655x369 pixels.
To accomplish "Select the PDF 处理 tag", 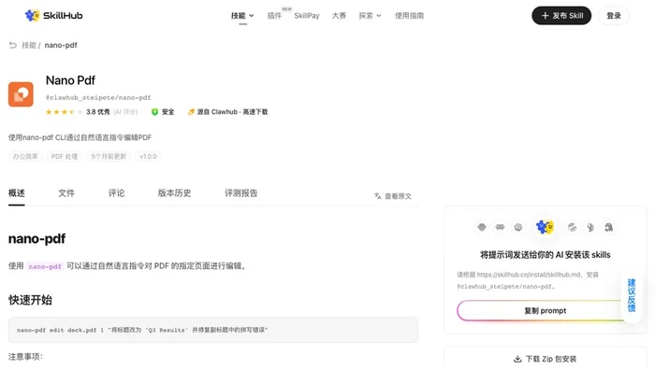I will [x=65, y=156].
